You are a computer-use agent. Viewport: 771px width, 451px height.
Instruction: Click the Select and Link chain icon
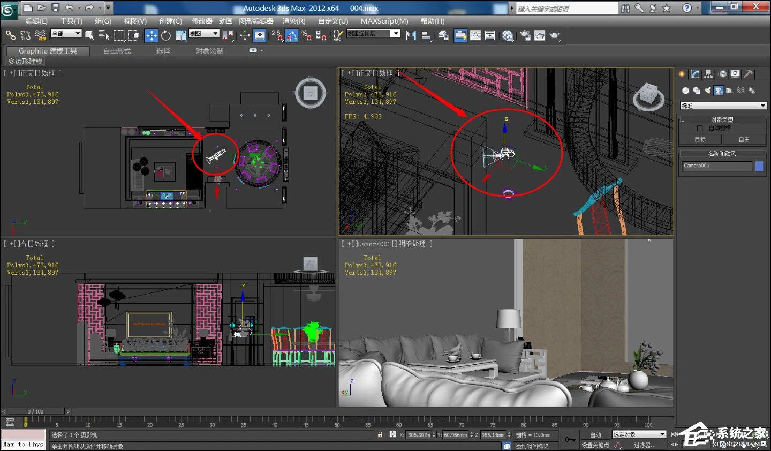pyautogui.click(x=11, y=35)
